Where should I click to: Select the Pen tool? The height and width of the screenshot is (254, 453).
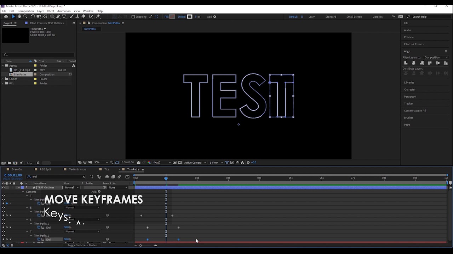(58, 17)
